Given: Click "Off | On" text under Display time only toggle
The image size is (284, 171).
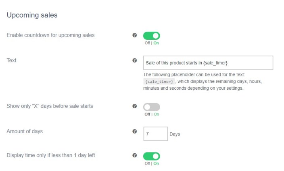Looking at the screenshot, I should (x=152, y=163).
